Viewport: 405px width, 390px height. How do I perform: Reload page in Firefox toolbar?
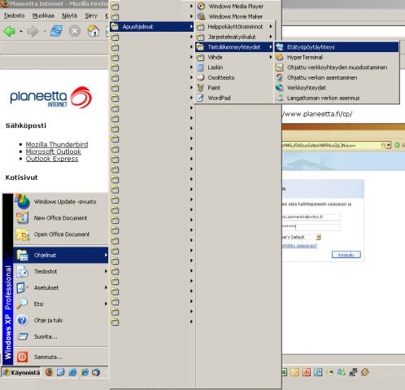point(56,31)
